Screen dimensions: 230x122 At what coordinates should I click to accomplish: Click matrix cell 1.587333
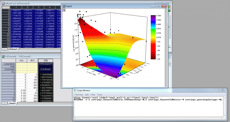click(x=49, y=18)
